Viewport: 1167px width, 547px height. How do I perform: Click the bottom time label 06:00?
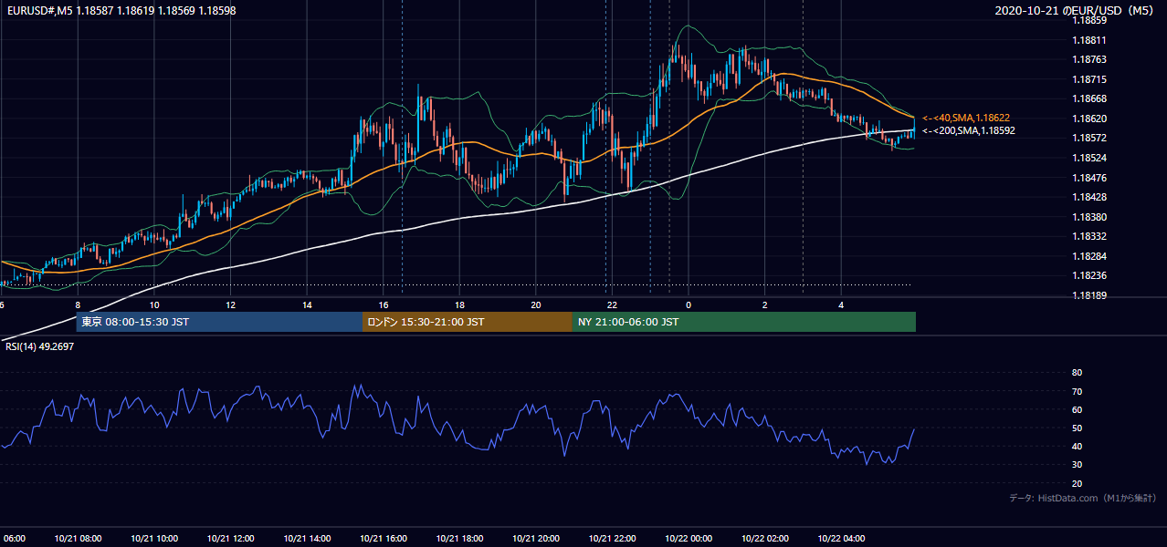tap(13, 539)
